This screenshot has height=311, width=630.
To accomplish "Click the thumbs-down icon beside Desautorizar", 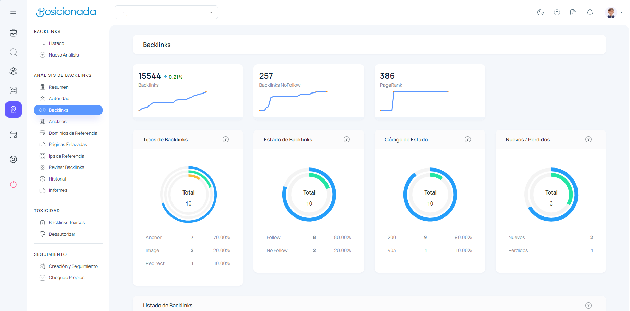I will pos(43,234).
